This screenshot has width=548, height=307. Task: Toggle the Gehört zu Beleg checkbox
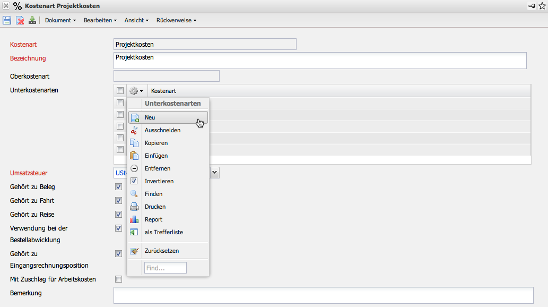pyautogui.click(x=119, y=187)
